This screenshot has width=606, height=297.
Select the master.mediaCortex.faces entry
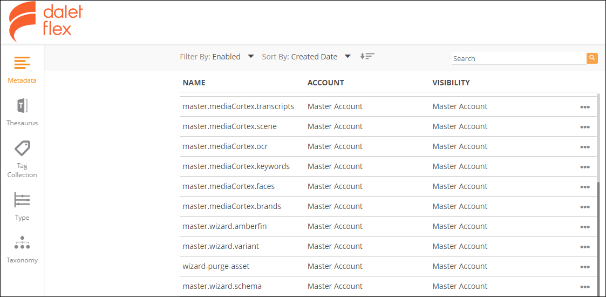[x=228, y=186]
